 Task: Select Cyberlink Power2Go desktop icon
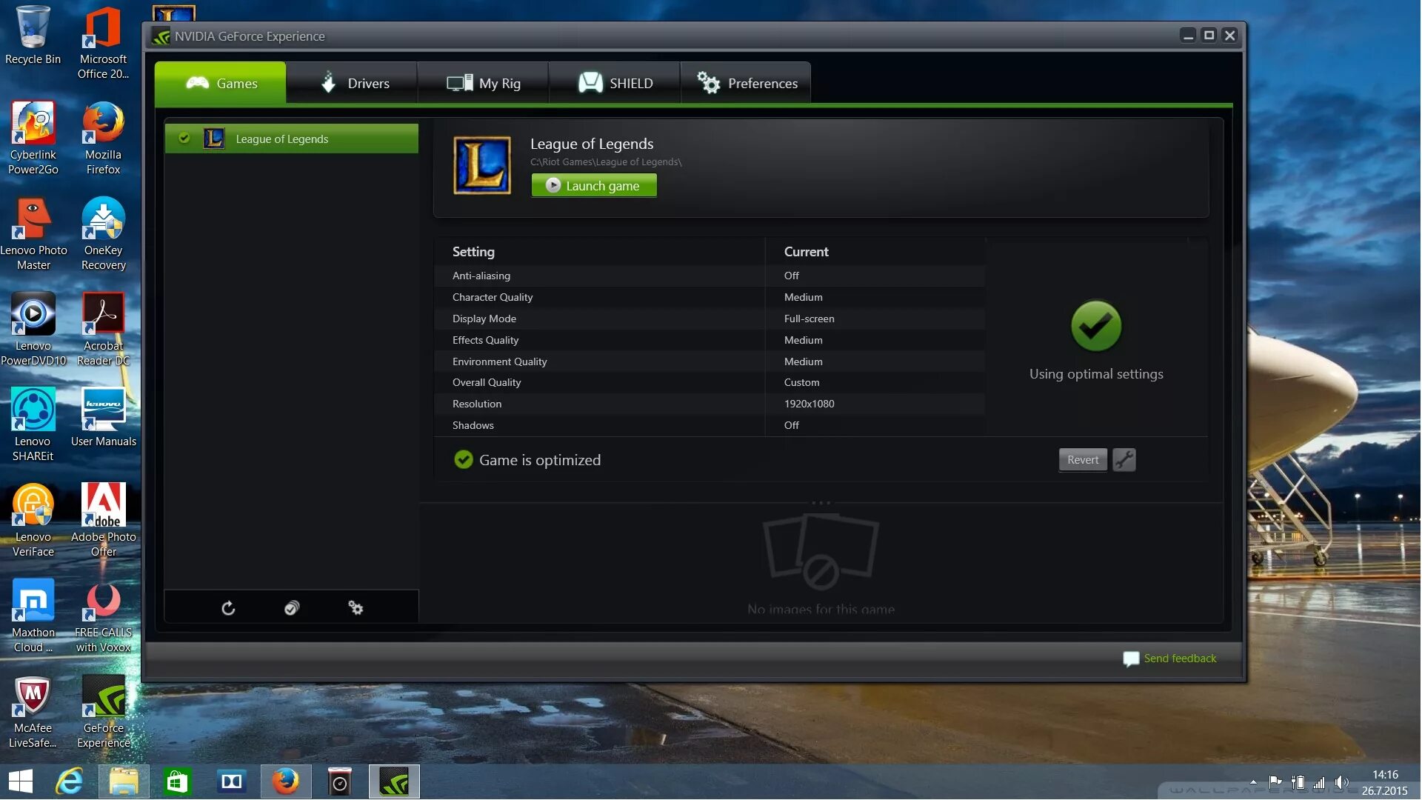tap(33, 139)
